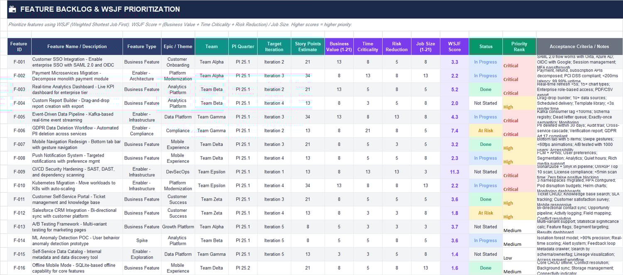The image size is (623, 275).
Task: Select the Team Gamma cell for F-005
Action: click(x=211, y=117)
